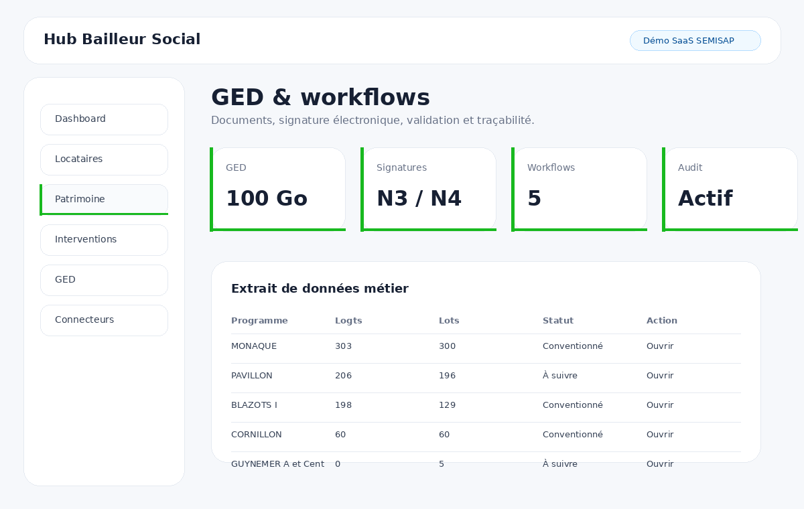
Task: Click the Lots value 300
Action: point(447,346)
